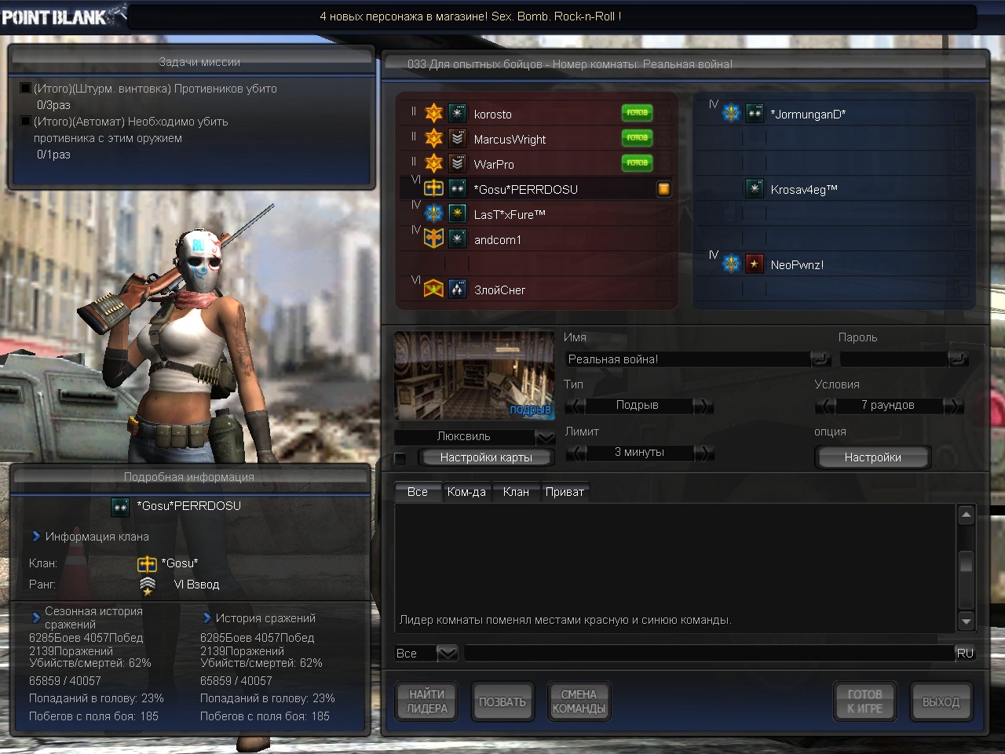Click the Найти лидера button
The height and width of the screenshot is (754, 1005).
tap(427, 701)
